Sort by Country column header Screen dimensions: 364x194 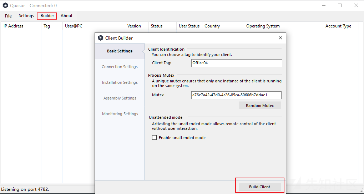(223, 26)
